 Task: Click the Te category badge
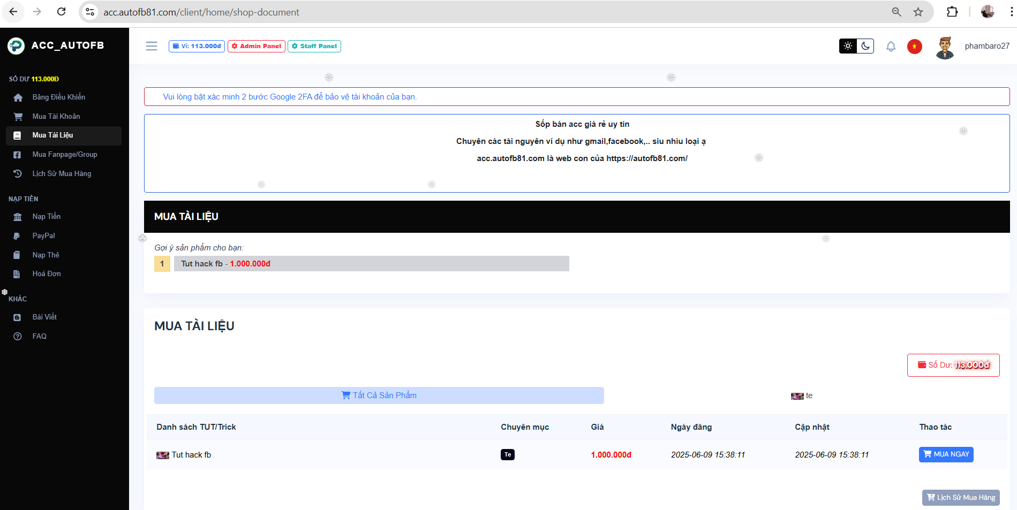508,455
